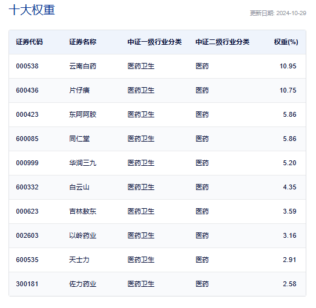Click 医药 in the 白云山 row
This screenshot has width=316, height=308.
pos(202,187)
